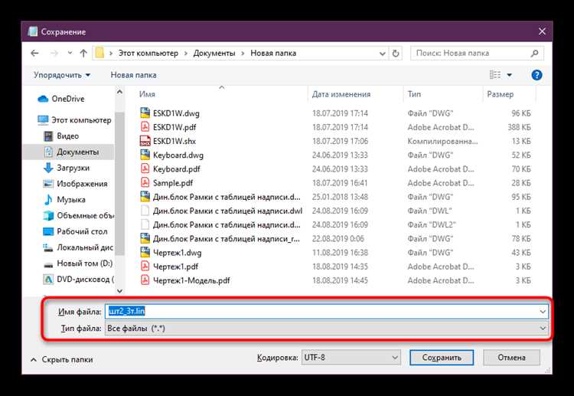The width and height of the screenshot is (574, 396).
Task: Change view layout icon
Action: 495,75
